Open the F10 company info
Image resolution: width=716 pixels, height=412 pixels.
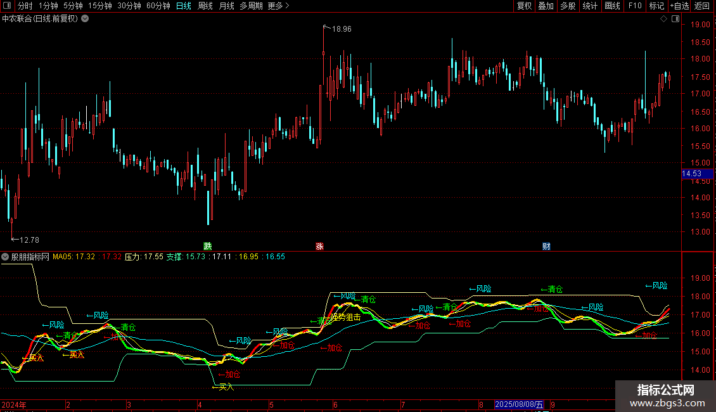point(634,6)
